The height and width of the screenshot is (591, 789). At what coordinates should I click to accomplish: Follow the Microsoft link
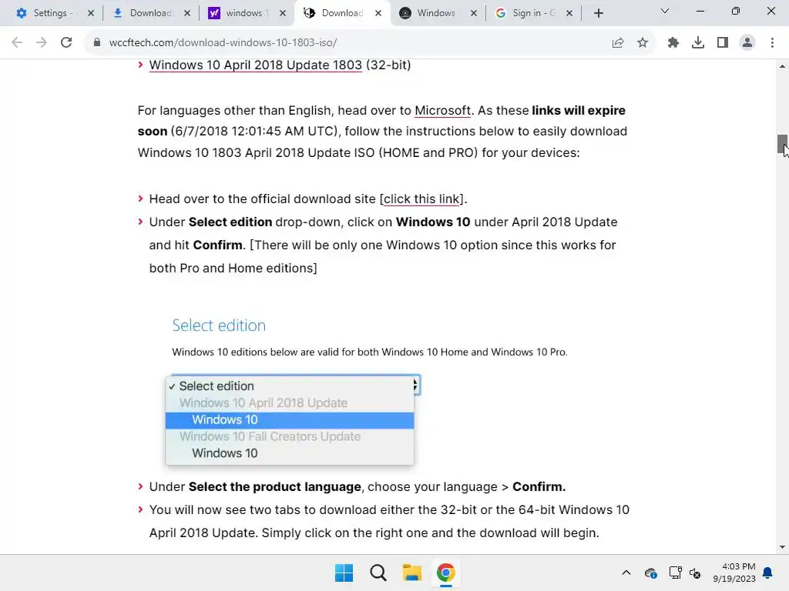pos(442,111)
